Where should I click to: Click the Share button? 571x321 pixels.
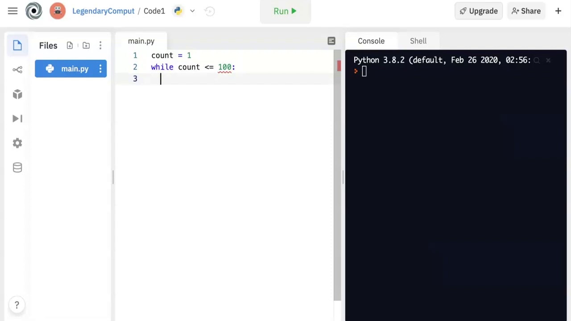(x=526, y=11)
